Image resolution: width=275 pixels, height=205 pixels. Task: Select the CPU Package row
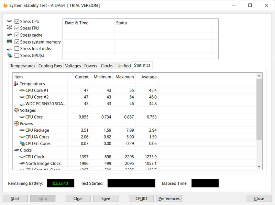point(37,130)
